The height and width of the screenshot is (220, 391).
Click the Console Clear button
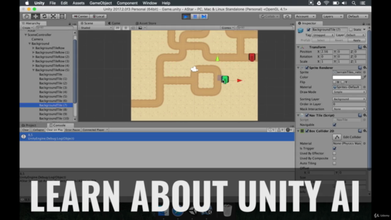pyautogui.click(x=26, y=130)
